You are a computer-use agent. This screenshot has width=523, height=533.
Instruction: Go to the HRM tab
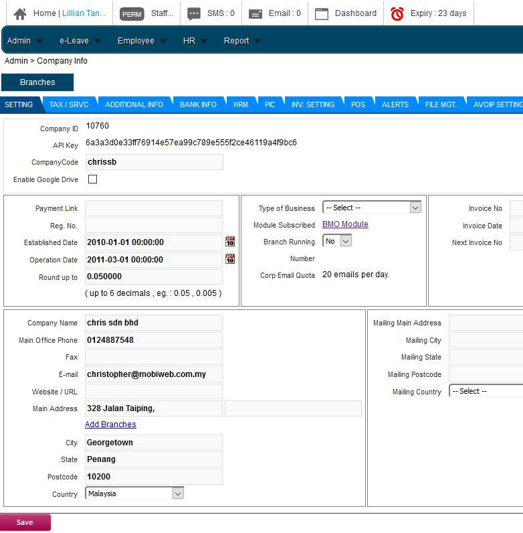tap(241, 104)
